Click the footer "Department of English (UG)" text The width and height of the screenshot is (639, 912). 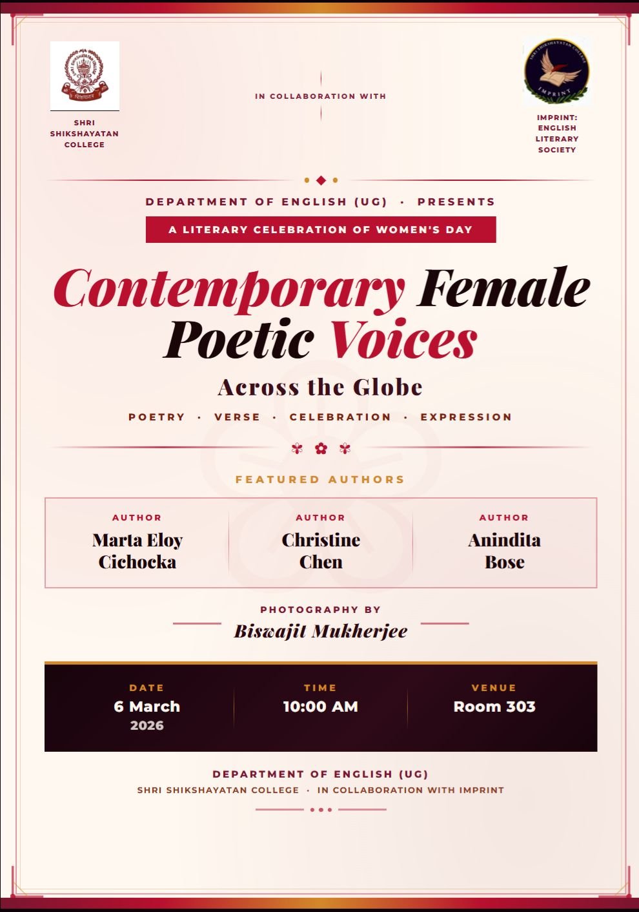coord(320,774)
